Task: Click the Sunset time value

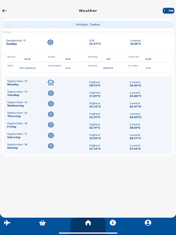Action: pos(68,59)
